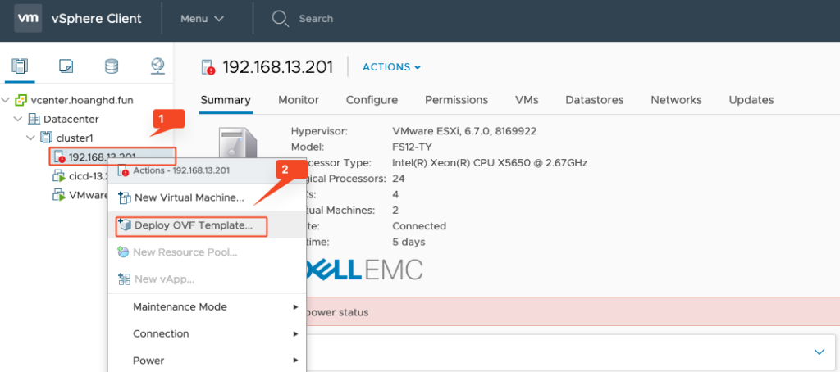Select the Storage view icon
This screenshot has height=372, width=840.
[112, 66]
